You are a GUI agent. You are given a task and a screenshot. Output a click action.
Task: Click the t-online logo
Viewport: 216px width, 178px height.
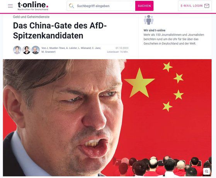[x=33, y=5]
